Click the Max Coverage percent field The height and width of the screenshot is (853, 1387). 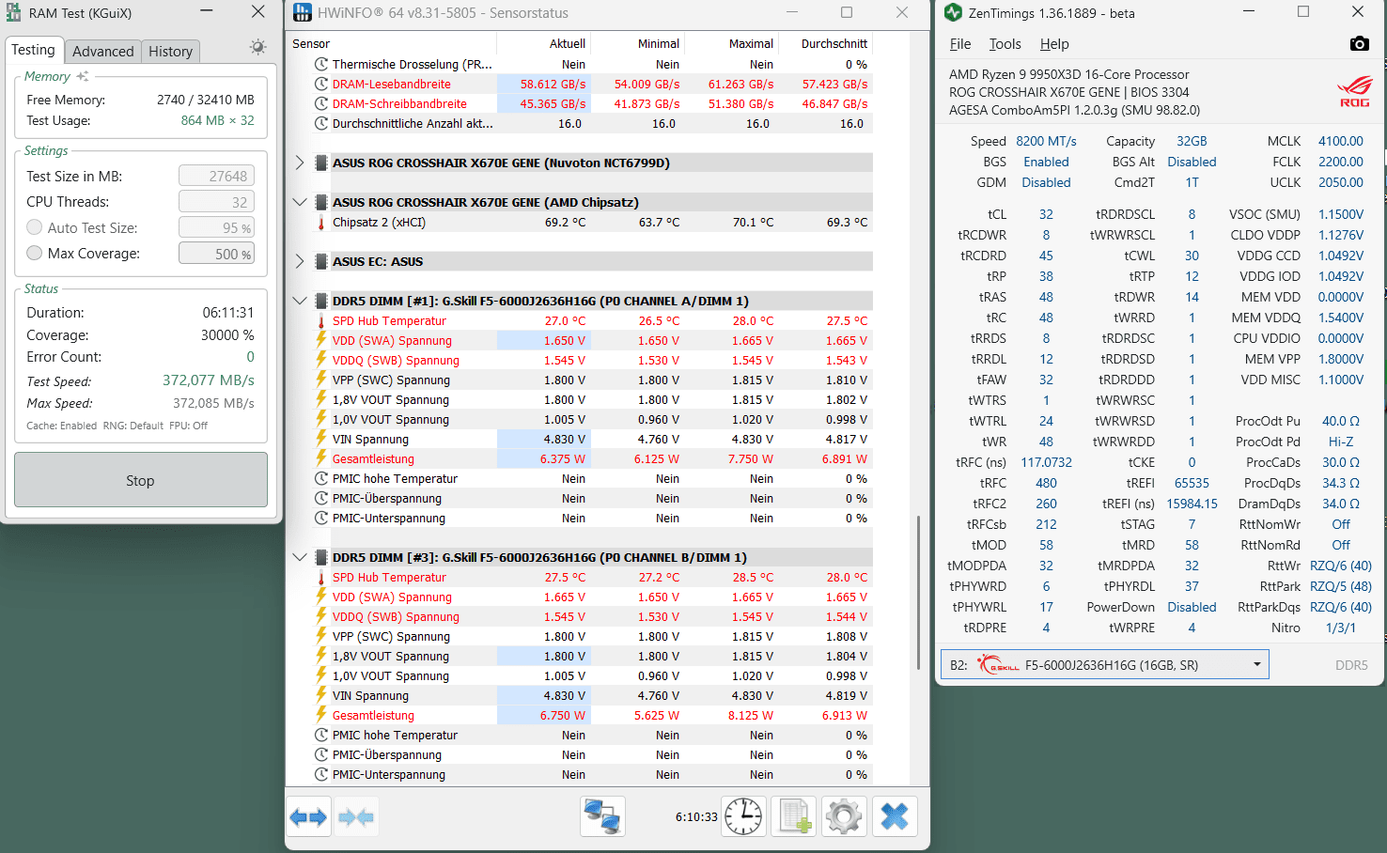[217, 254]
